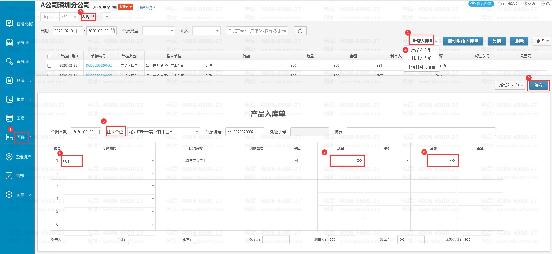Click the 录凭证 sidebar icon
This screenshot has height=254, width=552.
point(10,43)
